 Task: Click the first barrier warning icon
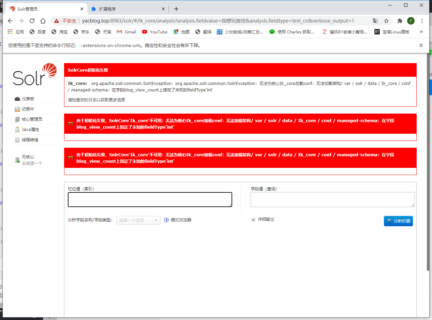[x=71, y=124]
